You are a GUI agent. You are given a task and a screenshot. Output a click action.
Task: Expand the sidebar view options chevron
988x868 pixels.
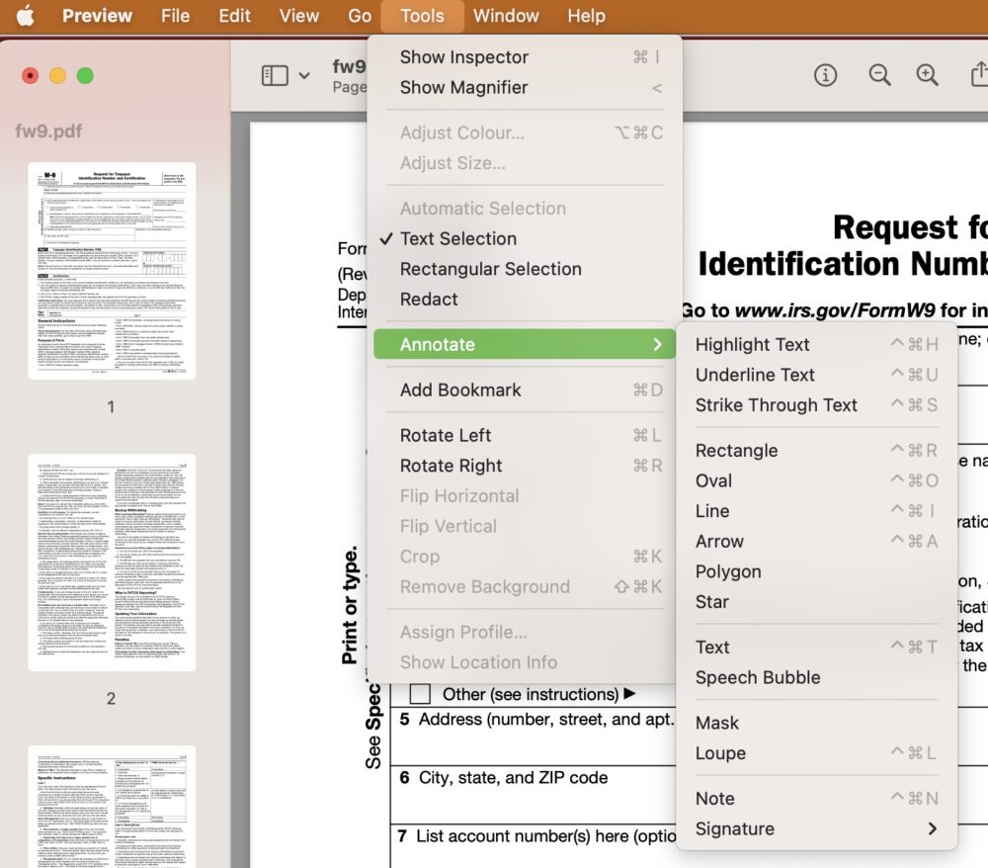click(304, 75)
